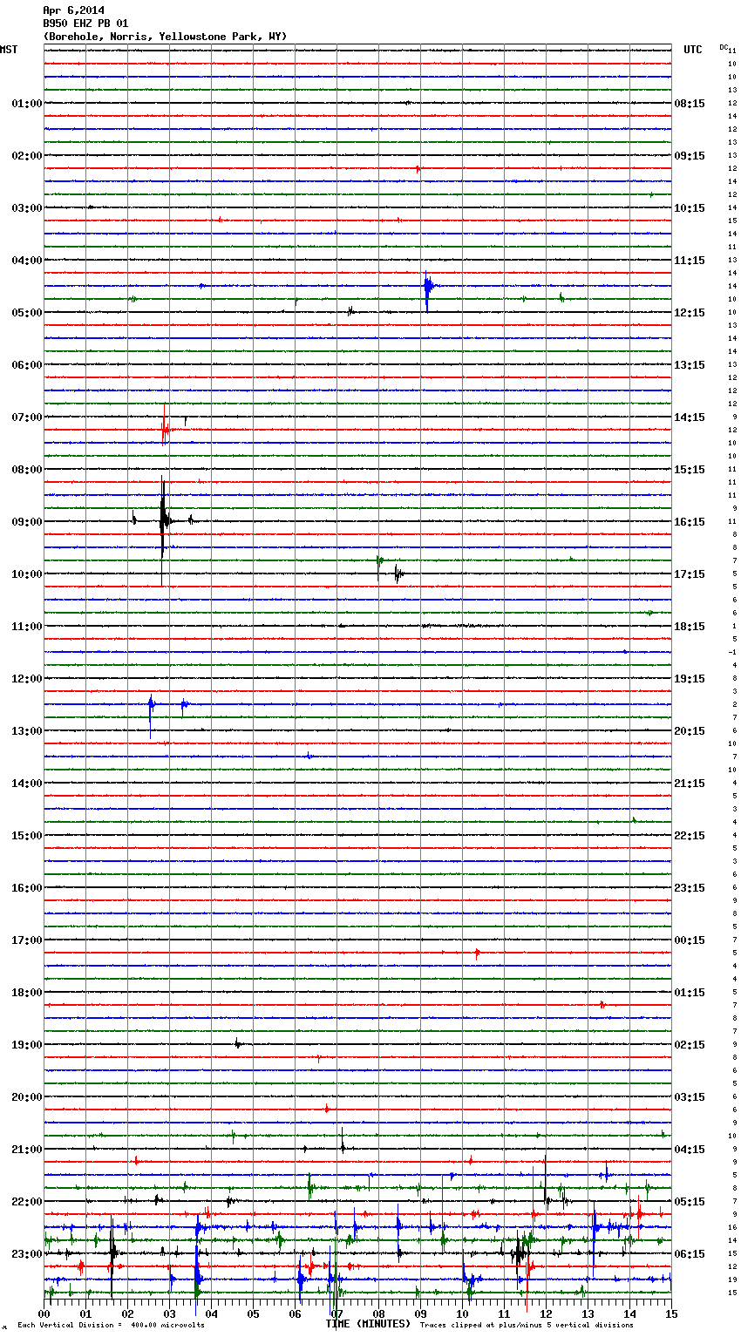
Task: Click the "TIME (MINUTES)" axis title
Action: tap(368, 1324)
